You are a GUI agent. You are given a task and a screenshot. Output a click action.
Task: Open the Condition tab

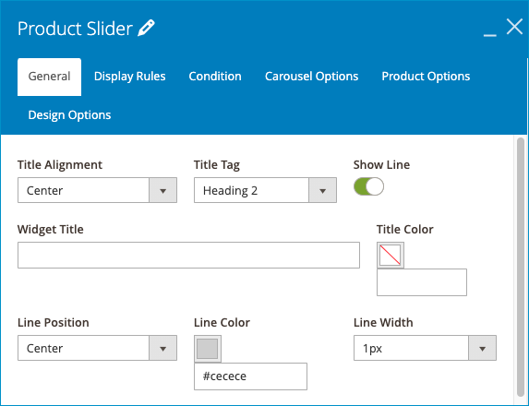pyautogui.click(x=215, y=77)
